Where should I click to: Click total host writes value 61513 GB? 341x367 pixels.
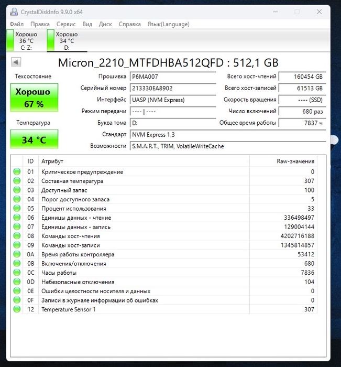pyautogui.click(x=302, y=88)
